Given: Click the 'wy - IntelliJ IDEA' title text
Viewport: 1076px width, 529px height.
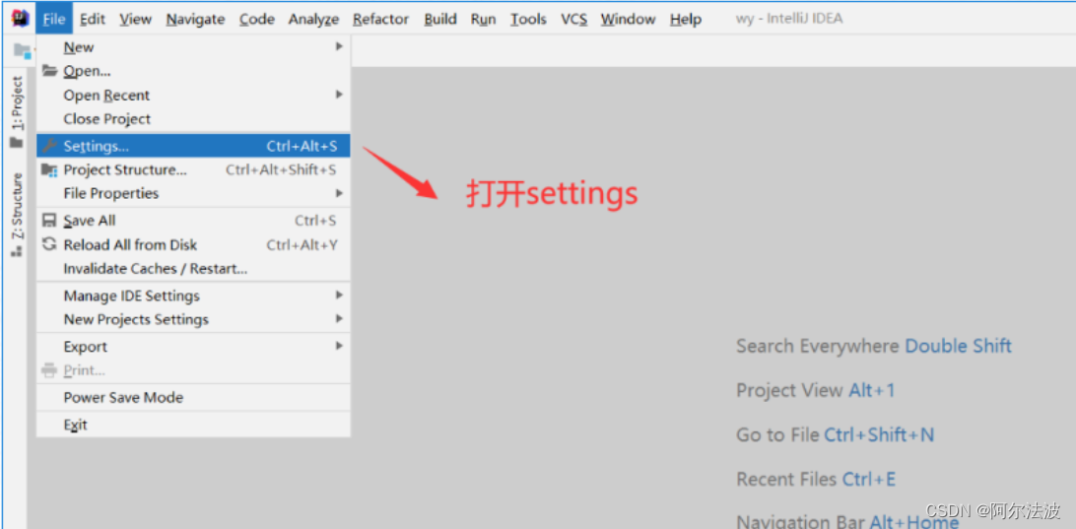Looking at the screenshot, I should 789,20.
